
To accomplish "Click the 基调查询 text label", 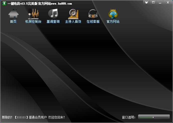I will pyautogui.click(x=53, y=21).
